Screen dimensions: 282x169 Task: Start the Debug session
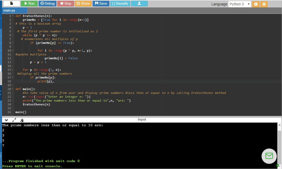(48, 3)
